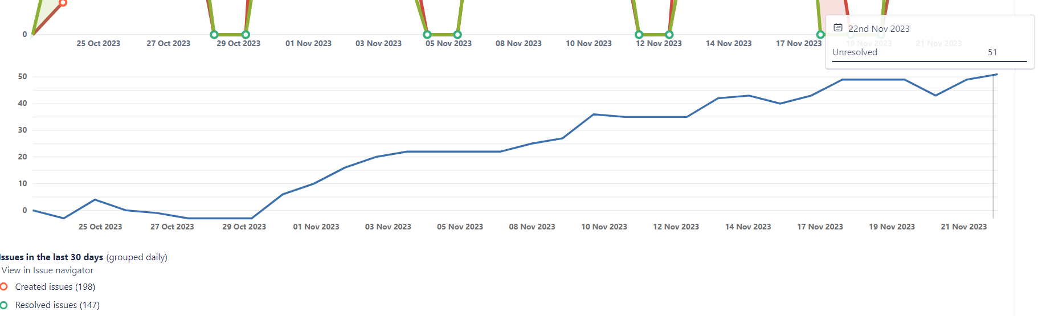Click the 17 Nov 2023 label on lower chart
The image size is (1038, 316).
[x=820, y=227]
